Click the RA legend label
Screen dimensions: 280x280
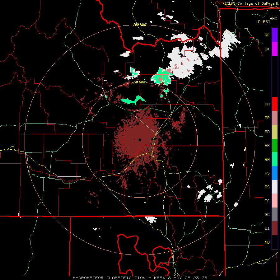pos(267,159)
